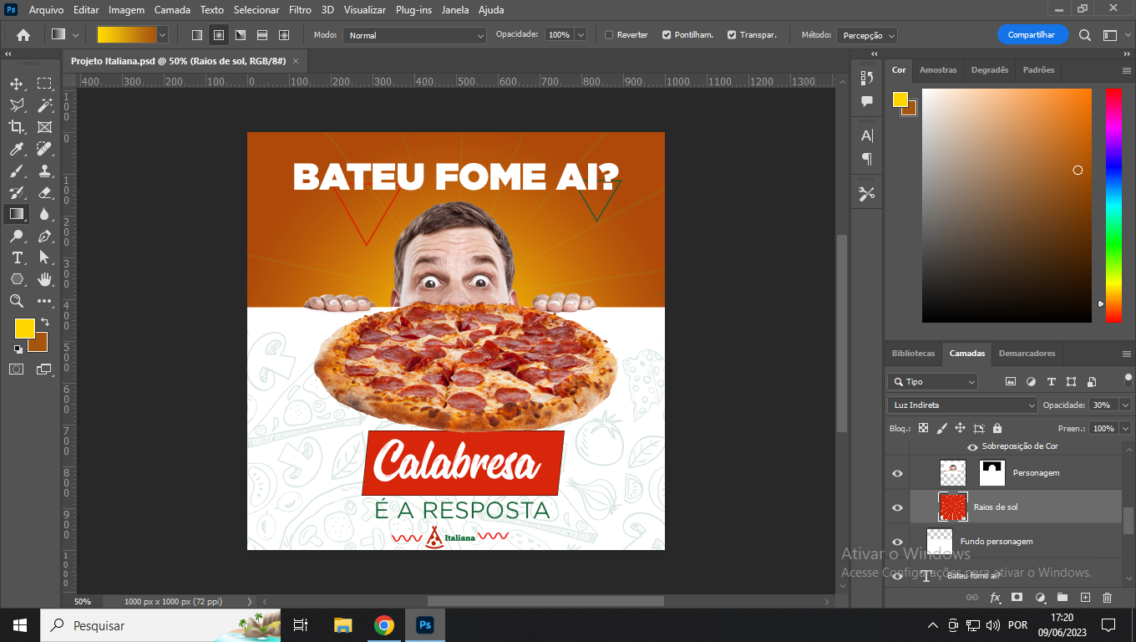Uncheck the Transpar. checkbox
The image size is (1136, 642).
pos(732,35)
